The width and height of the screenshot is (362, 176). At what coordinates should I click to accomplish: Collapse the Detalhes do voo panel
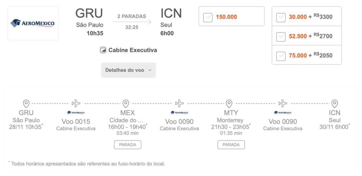pyautogui.click(x=128, y=70)
